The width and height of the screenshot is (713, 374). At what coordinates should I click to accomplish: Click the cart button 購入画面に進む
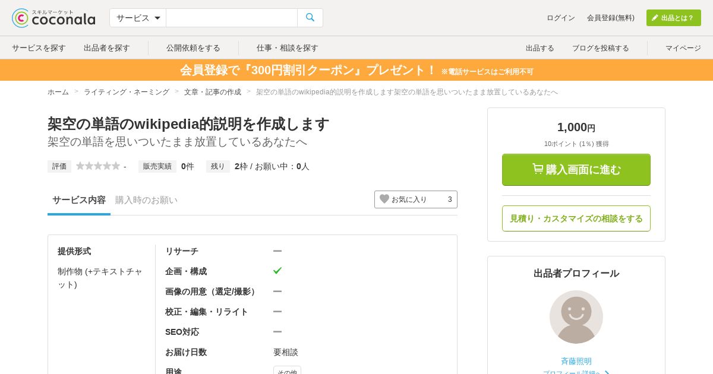(576, 170)
